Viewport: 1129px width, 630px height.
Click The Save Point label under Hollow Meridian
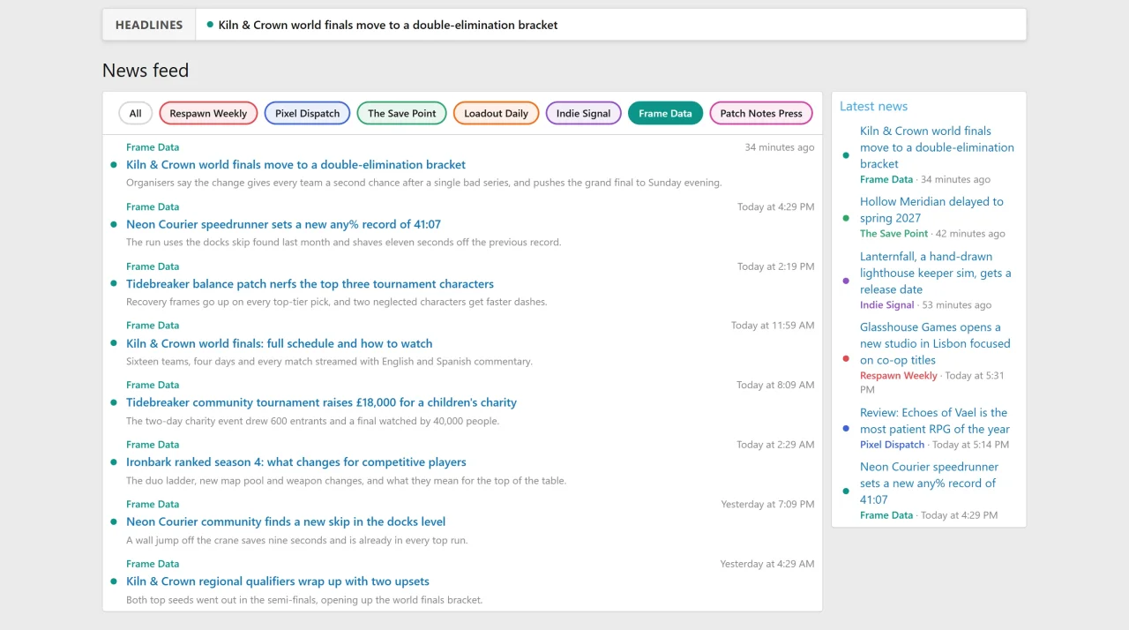(893, 234)
